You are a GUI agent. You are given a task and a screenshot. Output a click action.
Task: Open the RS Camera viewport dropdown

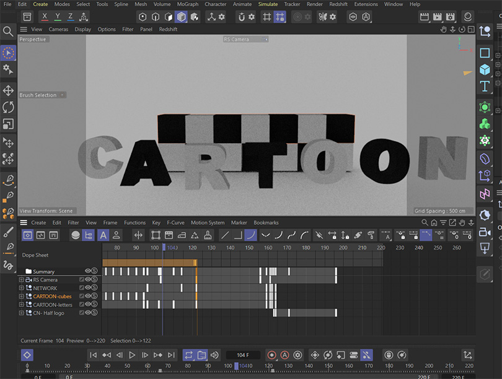(x=245, y=39)
